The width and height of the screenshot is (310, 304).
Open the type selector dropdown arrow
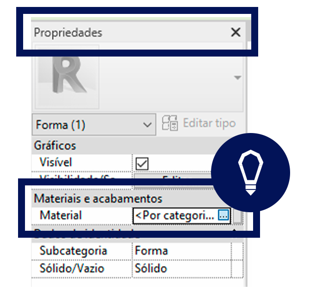click(237, 77)
